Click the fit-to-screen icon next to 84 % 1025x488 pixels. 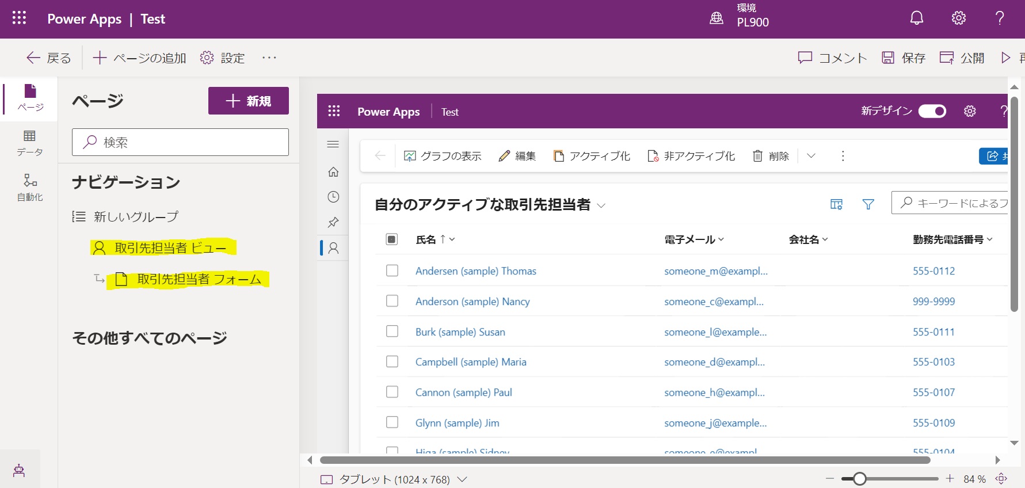(x=1001, y=479)
